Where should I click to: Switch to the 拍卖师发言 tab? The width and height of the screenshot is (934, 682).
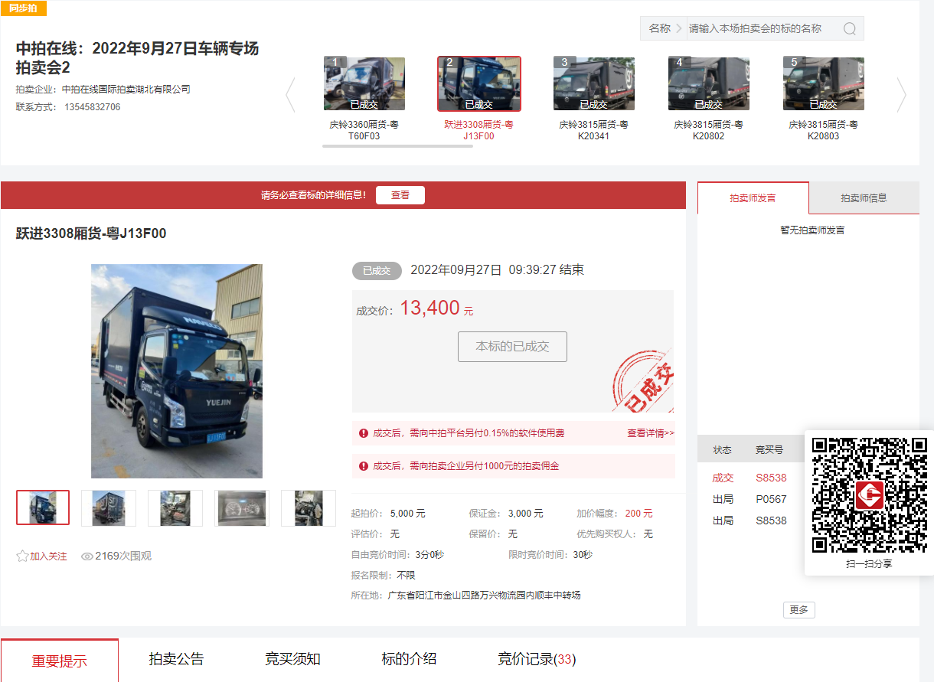click(x=753, y=197)
